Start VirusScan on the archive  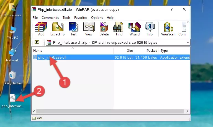click(168, 29)
